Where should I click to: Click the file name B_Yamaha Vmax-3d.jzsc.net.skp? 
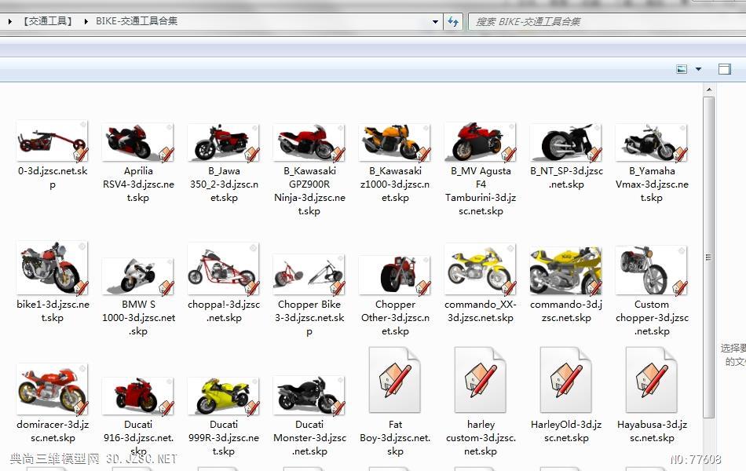[652, 184]
